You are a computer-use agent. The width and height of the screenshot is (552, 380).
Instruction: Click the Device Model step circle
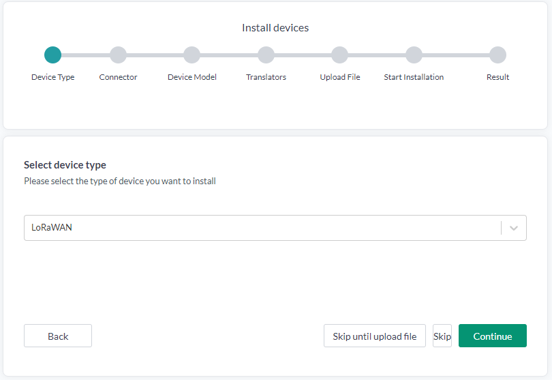tap(192, 55)
